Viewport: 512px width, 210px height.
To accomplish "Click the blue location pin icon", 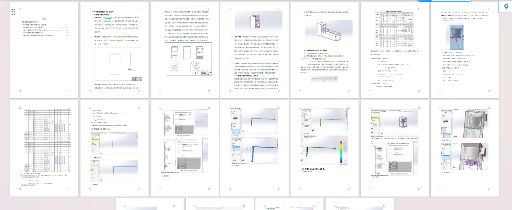I will tap(506, 7).
